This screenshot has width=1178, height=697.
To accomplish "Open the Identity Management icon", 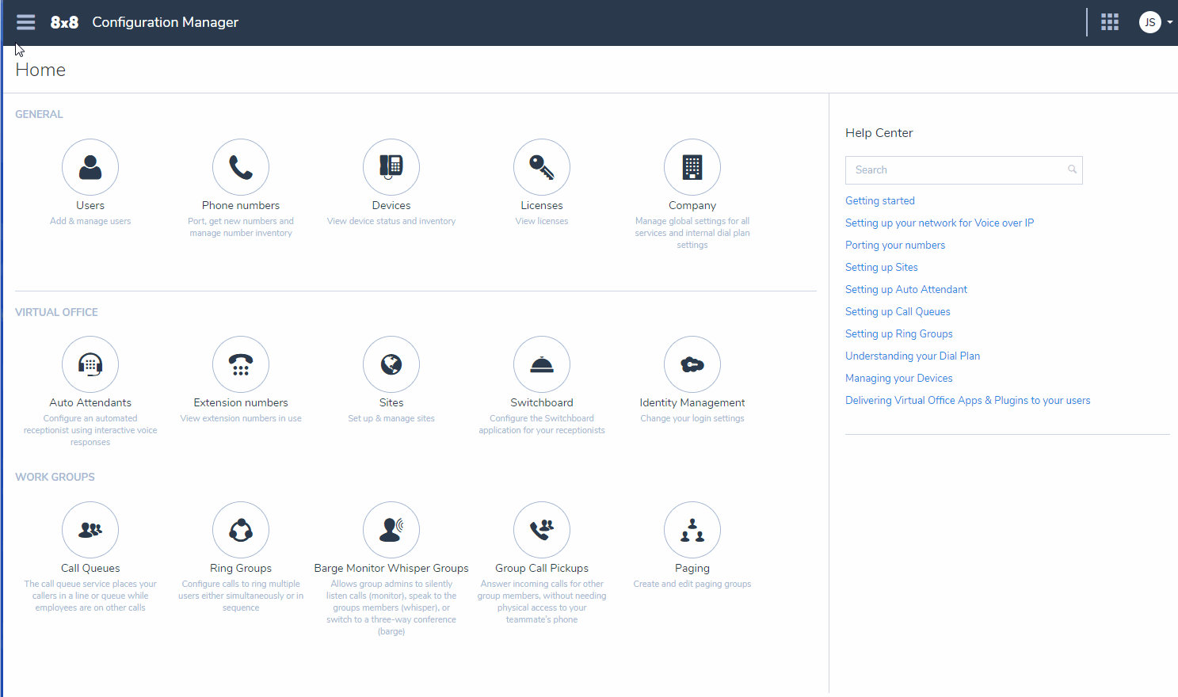I will pyautogui.click(x=692, y=364).
